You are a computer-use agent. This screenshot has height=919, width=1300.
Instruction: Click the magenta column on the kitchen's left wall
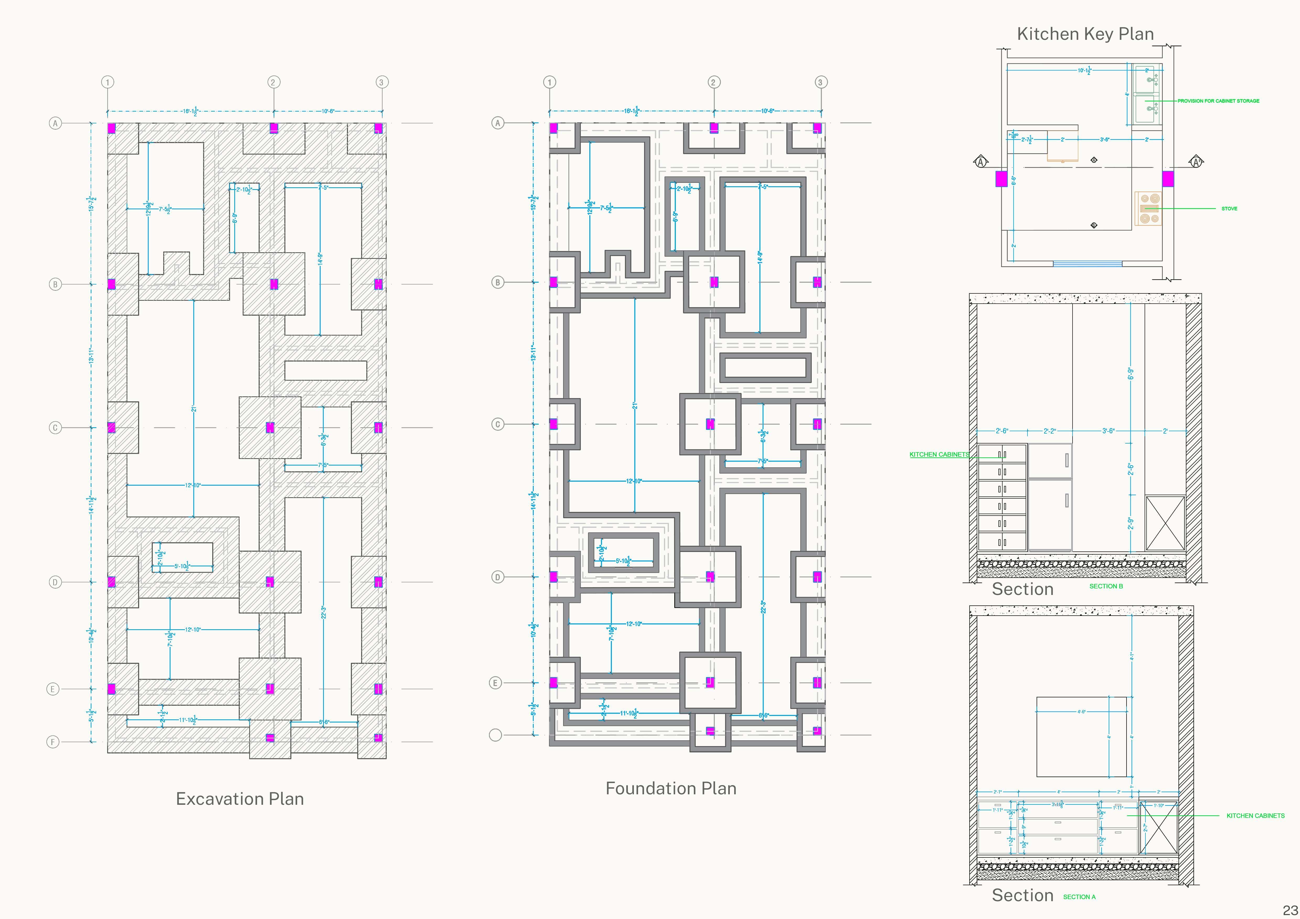[x=1001, y=179]
